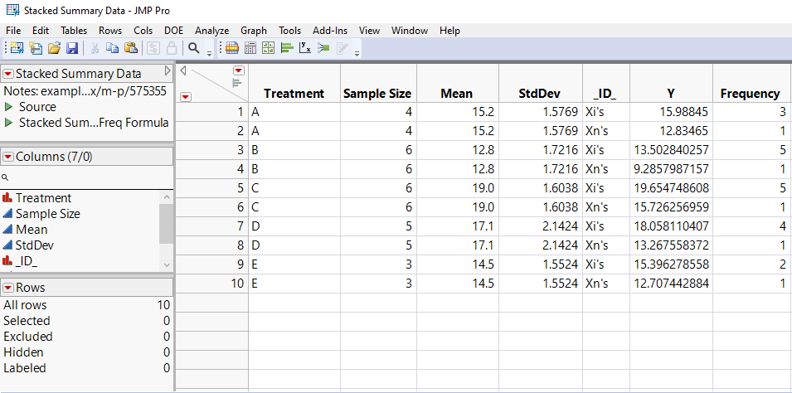Viewport: 792px width, 393px height.
Task: Save the table with the floppy disk icon
Action: pyautogui.click(x=72, y=48)
